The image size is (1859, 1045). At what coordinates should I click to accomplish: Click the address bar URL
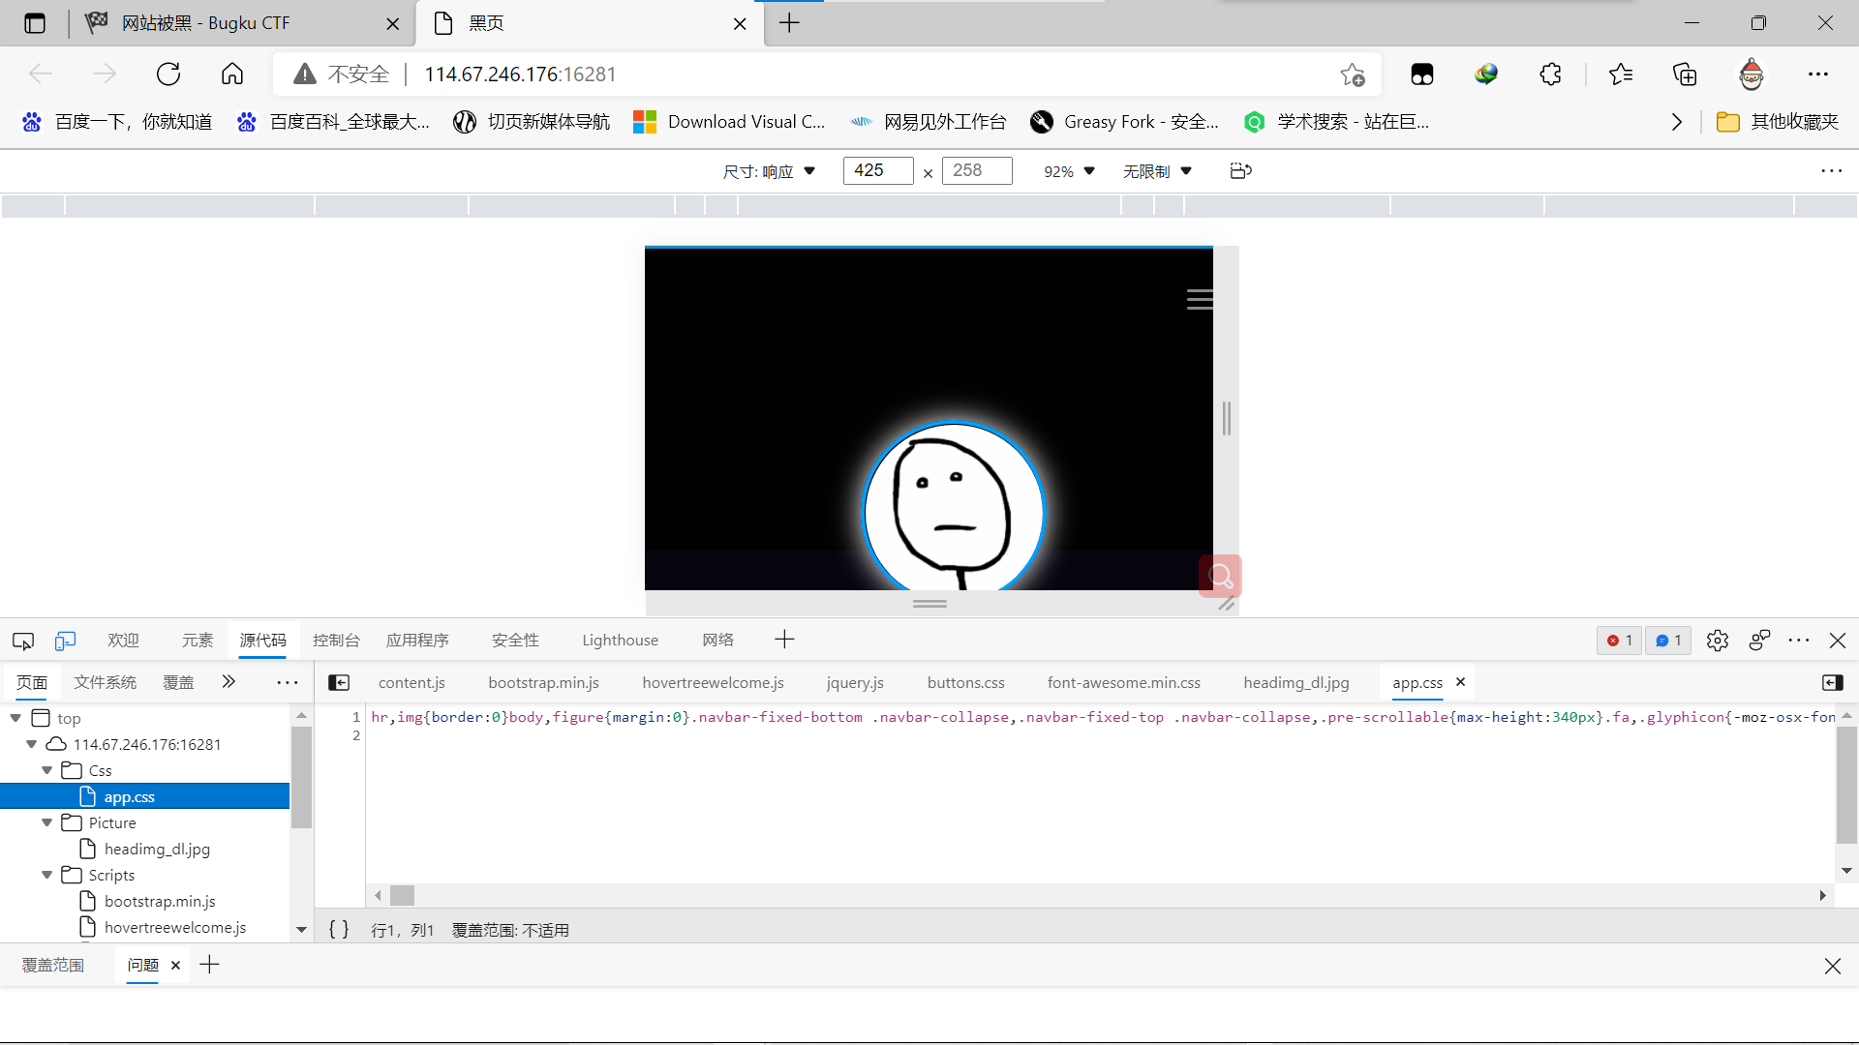(x=520, y=75)
